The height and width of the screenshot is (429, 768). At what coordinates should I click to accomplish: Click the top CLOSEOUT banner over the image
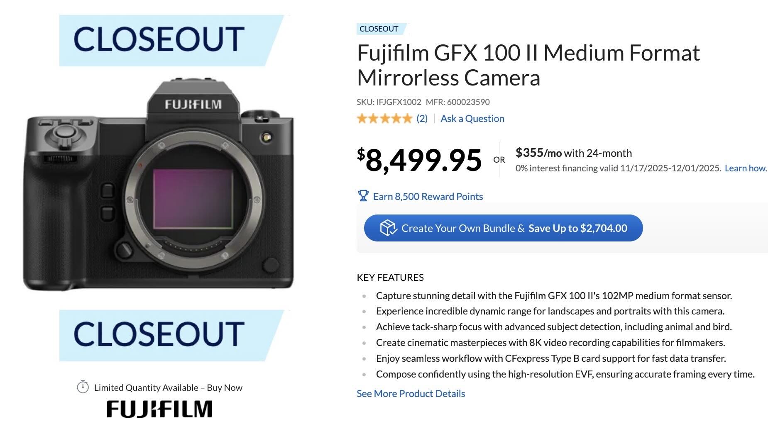160,39
